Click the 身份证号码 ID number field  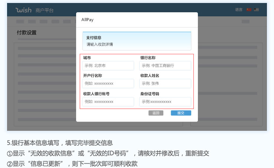[165, 102]
